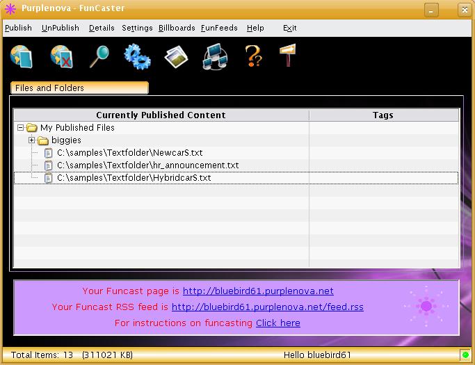Open the Publish menu
The width and height of the screenshot is (475, 365).
[x=18, y=28]
